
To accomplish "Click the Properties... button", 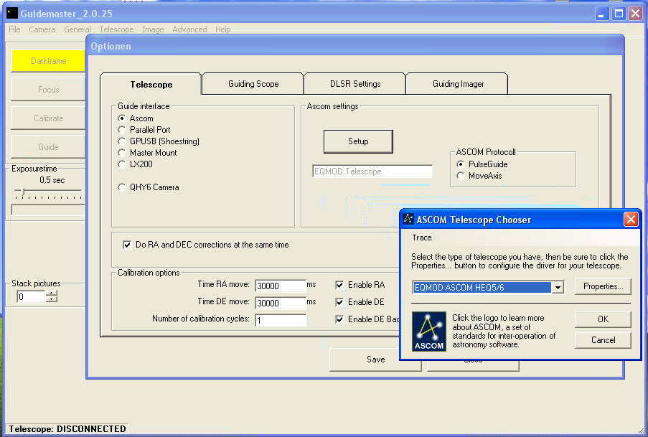I will click(603, 286).
